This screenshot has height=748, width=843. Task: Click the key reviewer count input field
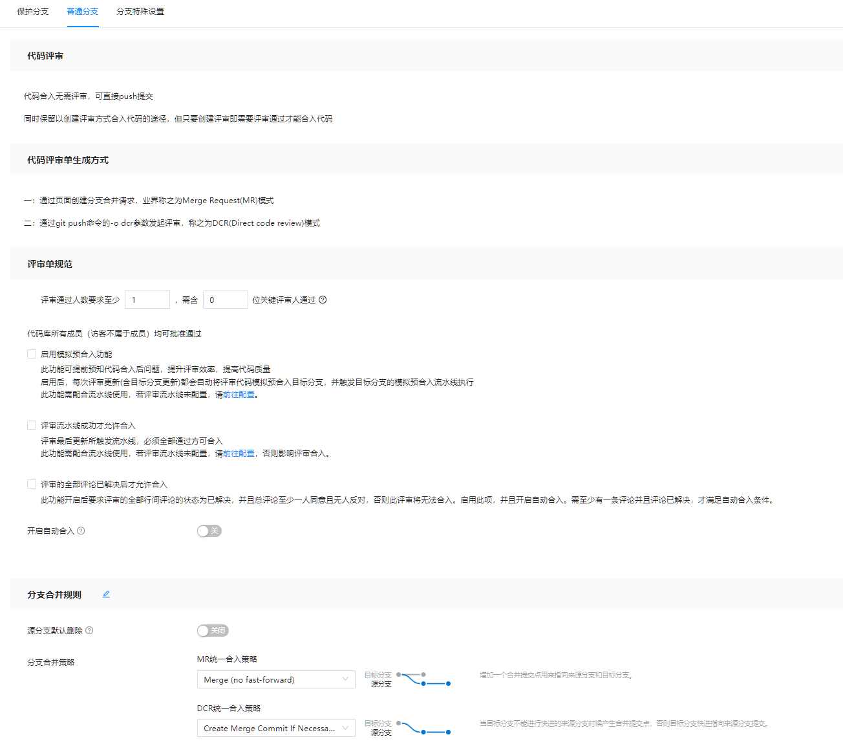(x=225, y=300)
